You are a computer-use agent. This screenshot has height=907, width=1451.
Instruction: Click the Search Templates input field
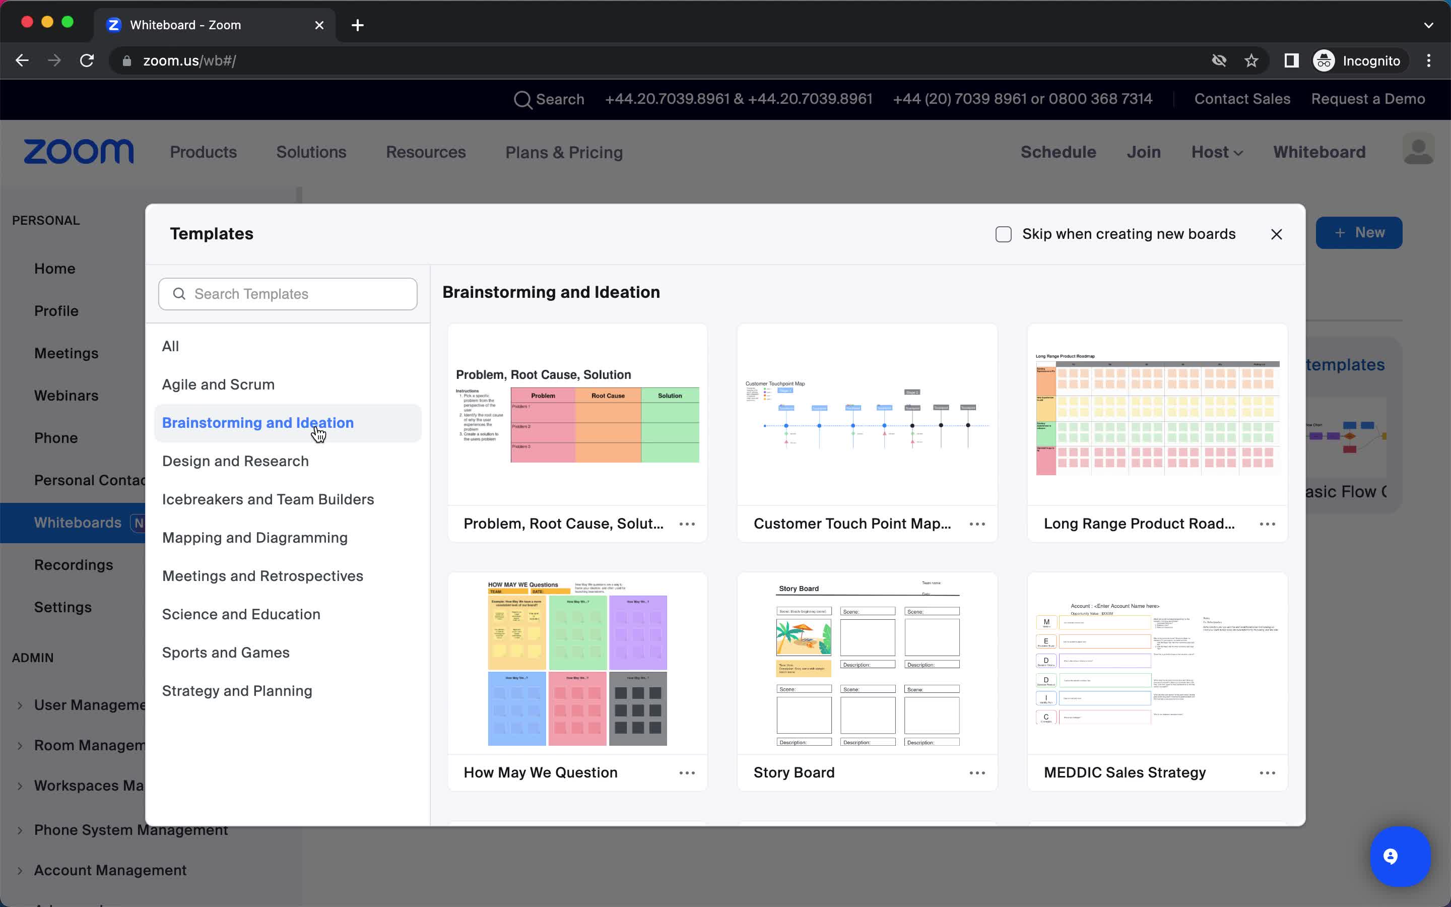click(288, 294)
